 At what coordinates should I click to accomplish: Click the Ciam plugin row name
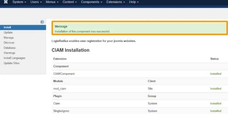(x=56, y=103)
